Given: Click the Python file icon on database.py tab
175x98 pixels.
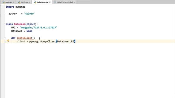Looking at the screenshot, I should click(x=35, y=2).
